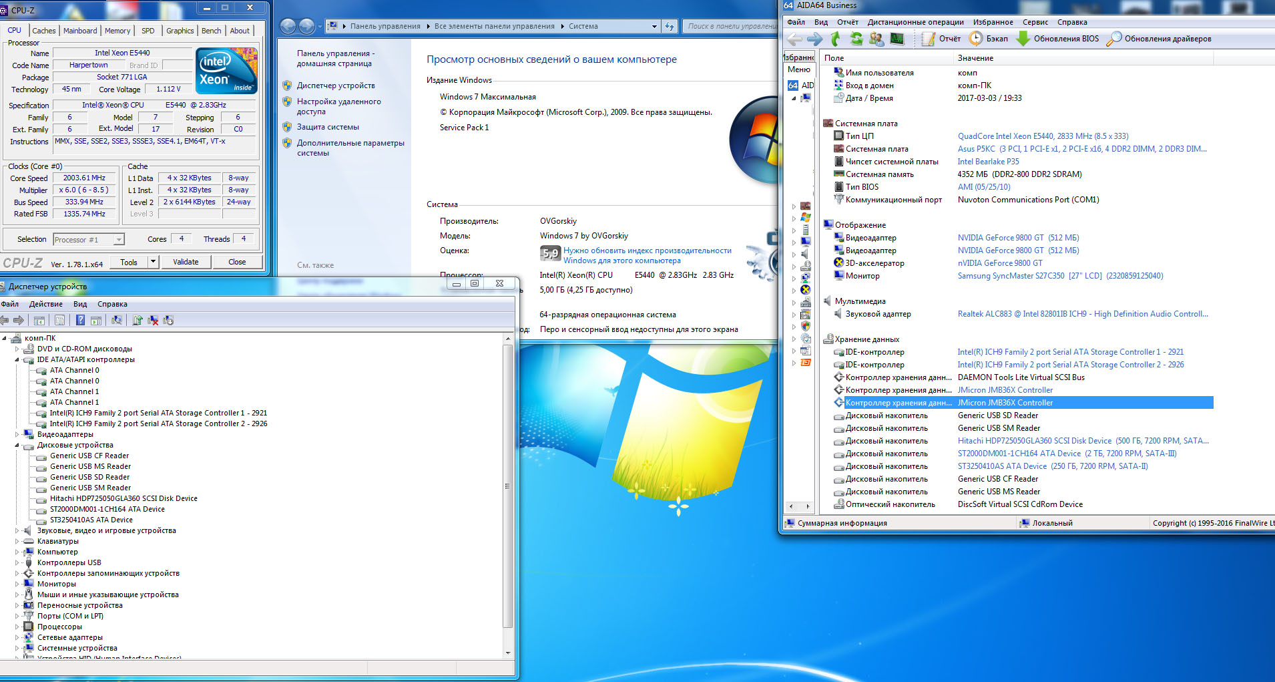
Task: Click the Tools button in CPU-Z
Action: 129,262
